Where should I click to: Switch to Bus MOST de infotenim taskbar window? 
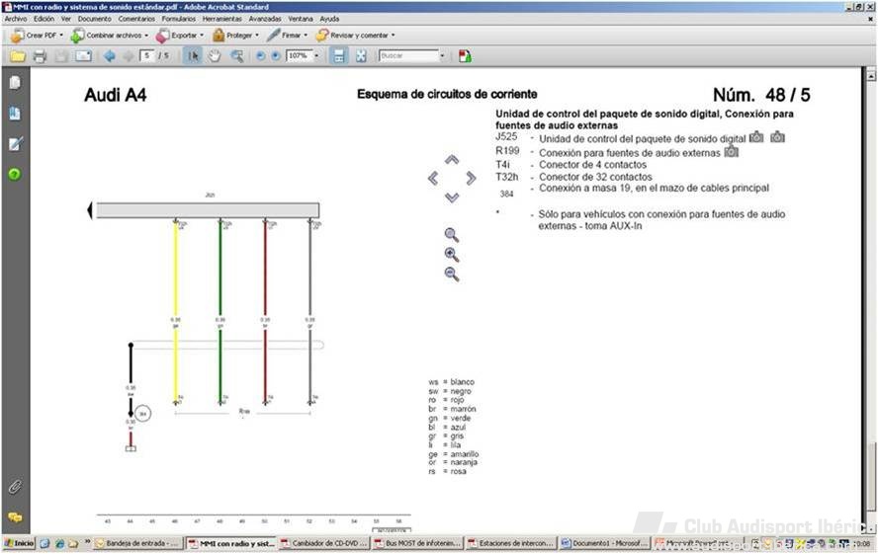(x=417, y=543)
